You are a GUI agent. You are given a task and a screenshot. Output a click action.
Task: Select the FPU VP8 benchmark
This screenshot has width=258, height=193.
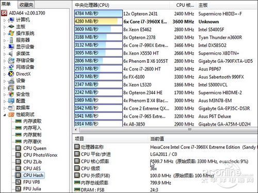31,182
